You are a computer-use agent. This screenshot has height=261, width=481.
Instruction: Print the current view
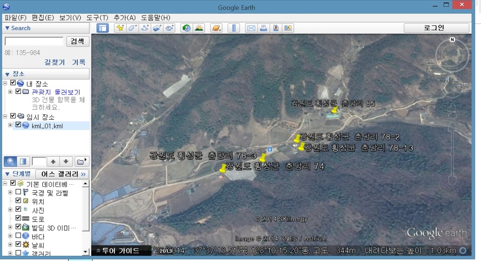263,28
